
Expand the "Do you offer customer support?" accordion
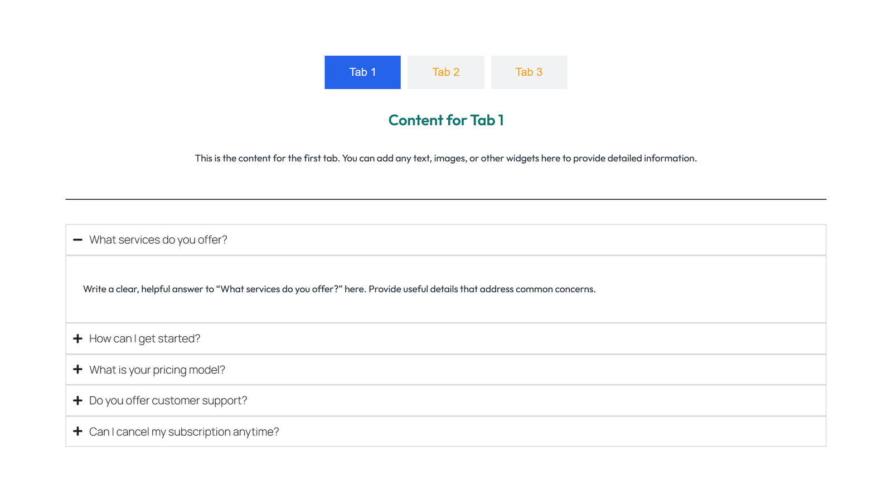tap(168, 400)
